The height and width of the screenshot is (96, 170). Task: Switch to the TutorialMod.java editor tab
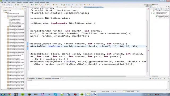pos(34,7)
